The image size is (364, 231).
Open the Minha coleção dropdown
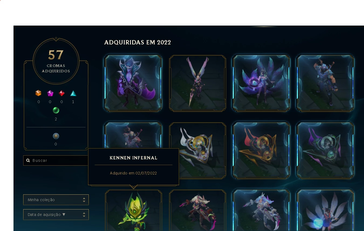(x=56, y=200)
